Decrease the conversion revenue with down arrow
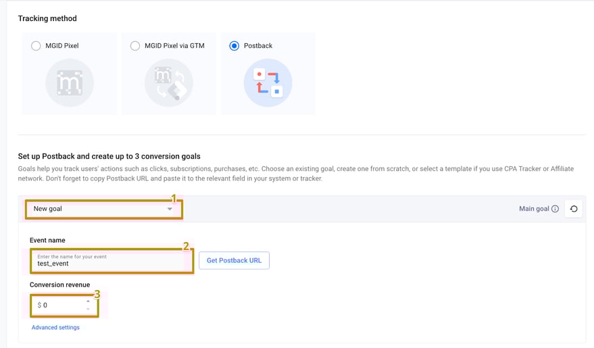The height and width of the screenshot is (348, 594). click(x=88, y=309)
